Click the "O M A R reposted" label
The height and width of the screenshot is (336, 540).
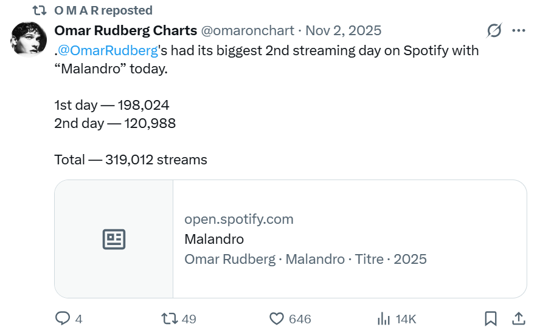103,10
